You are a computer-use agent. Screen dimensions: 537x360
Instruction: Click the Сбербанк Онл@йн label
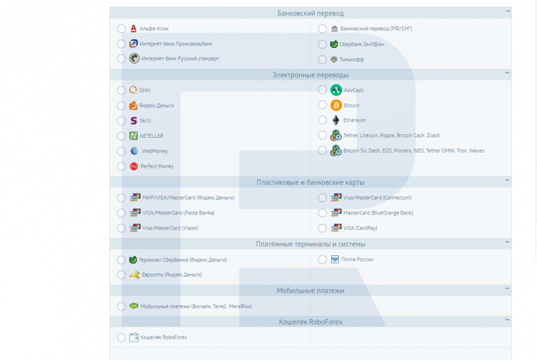(x=361, y=44)
